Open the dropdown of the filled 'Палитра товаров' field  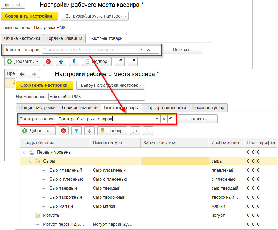click(x=157, y=119)
